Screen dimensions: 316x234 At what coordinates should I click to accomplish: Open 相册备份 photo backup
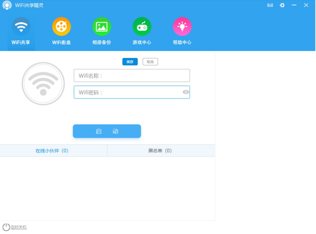(x=102, y=31)
